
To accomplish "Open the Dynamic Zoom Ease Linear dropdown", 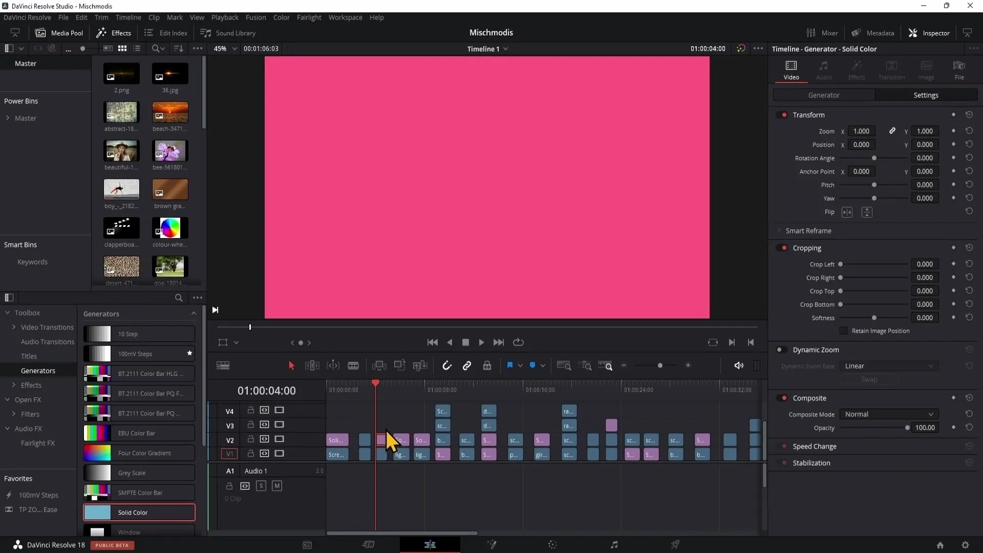I will click(889, 366).
